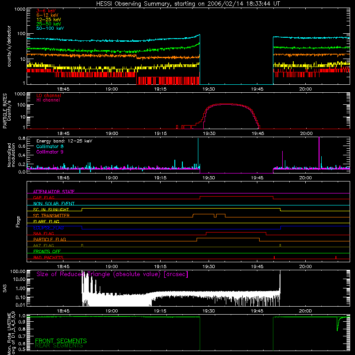This screenshot has height=355, width=355.
Task: Click the SAA FLAG label
Action: click(x=43, y=233)
